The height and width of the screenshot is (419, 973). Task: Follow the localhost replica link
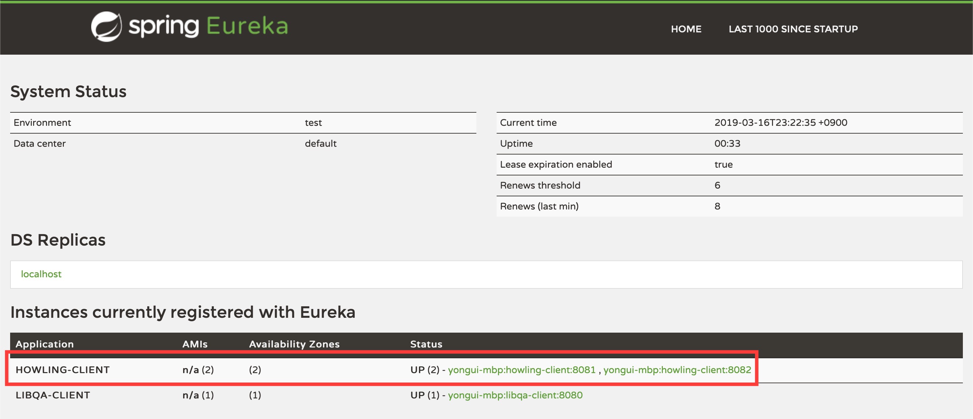pyautogui.click(x=41, y=274)
